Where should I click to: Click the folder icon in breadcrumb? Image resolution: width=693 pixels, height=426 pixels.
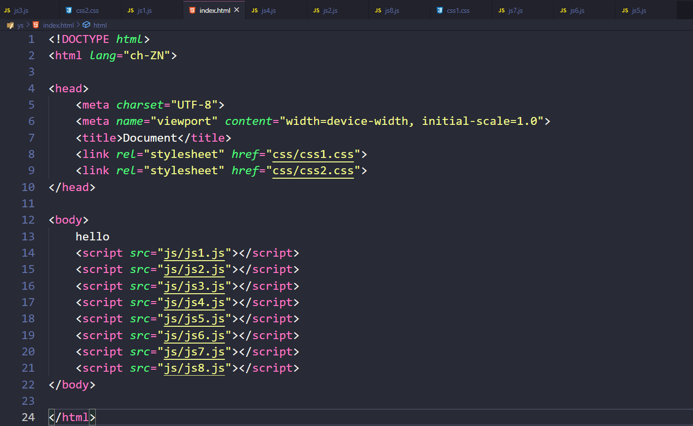tap(10, 25)
